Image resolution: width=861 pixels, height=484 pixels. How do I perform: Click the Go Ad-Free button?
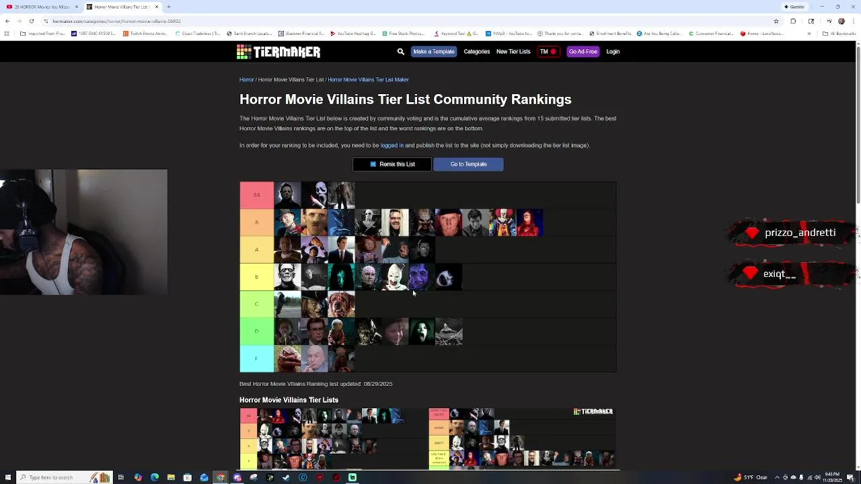(x=583, y=52)
